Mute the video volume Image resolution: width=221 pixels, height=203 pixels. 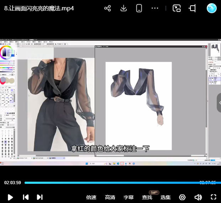198,197
